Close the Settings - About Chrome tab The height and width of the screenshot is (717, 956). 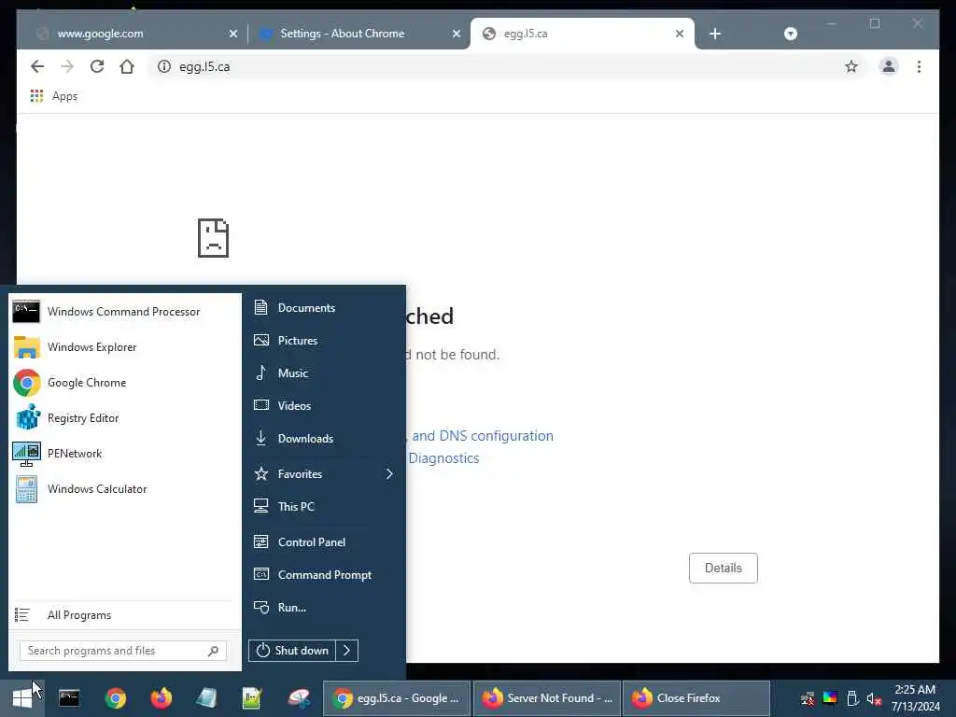456,35
